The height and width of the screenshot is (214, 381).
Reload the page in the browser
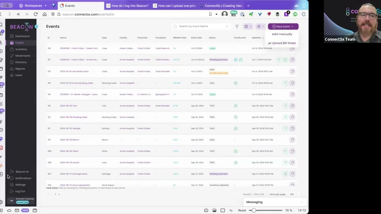pos(36,14)
